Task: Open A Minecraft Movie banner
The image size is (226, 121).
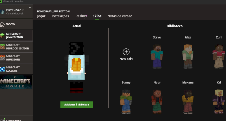Action: pyautogui.click(x=16, y=82)
